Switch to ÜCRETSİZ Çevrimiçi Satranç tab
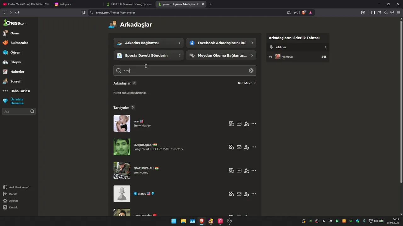This screenshot has height=226, width=403. (129, 4)
